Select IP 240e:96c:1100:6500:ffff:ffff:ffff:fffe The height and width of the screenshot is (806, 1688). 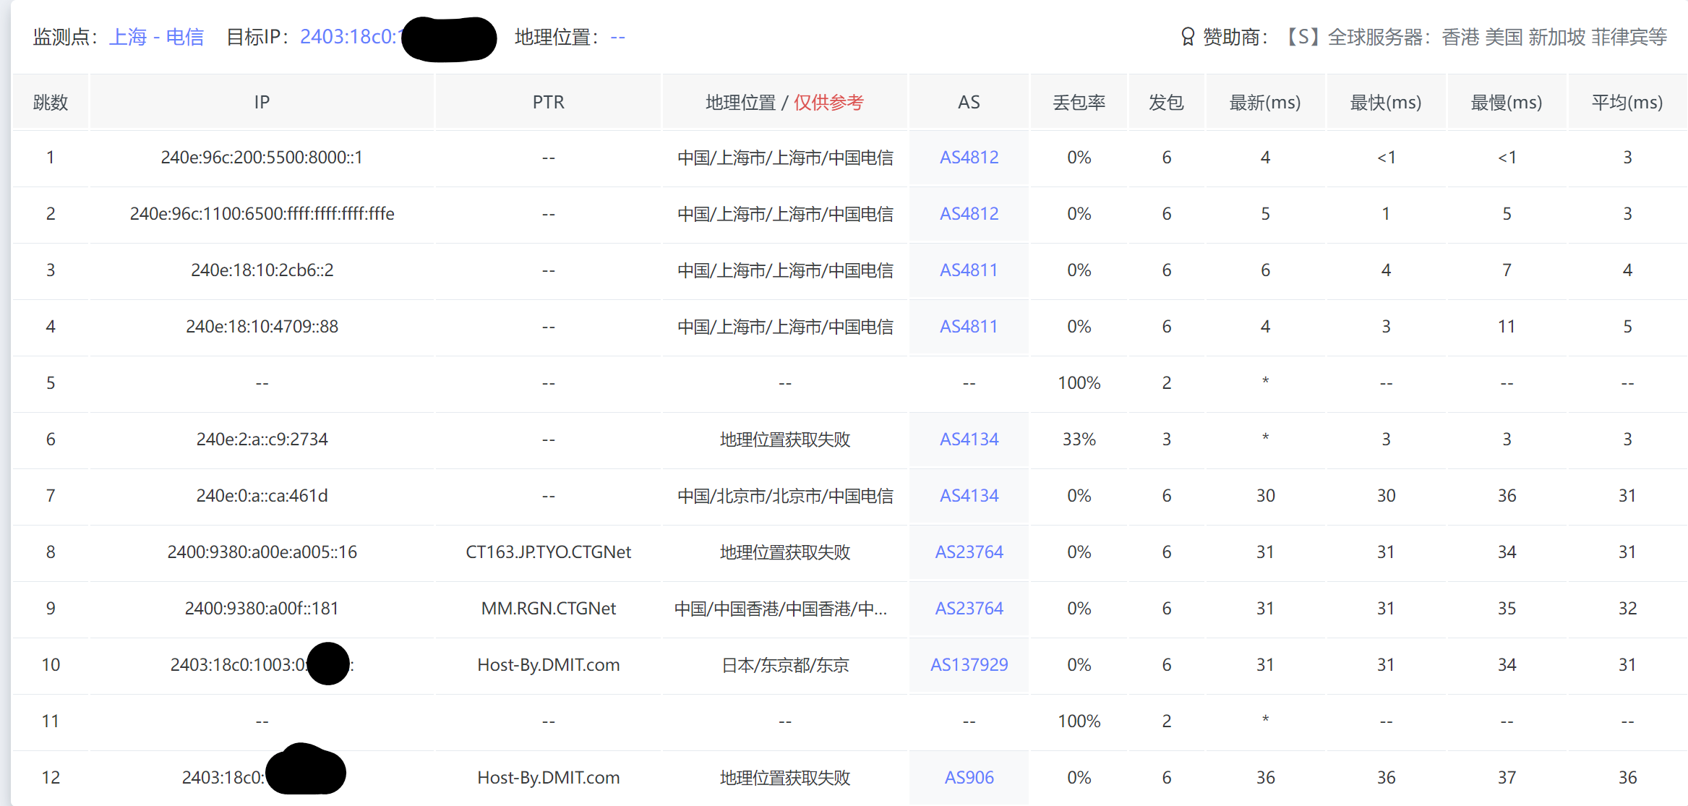click(262, 214)
